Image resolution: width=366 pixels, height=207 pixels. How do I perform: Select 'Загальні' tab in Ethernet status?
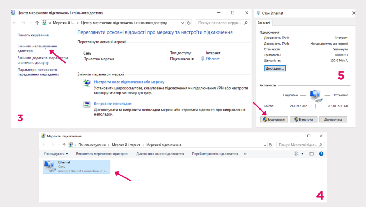click(264, 22)
